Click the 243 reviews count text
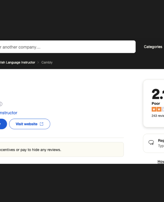This screenshot has width=164, height=202. click(x=158, y=116)
